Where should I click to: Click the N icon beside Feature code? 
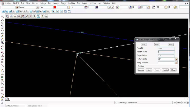tap(176, 59)
